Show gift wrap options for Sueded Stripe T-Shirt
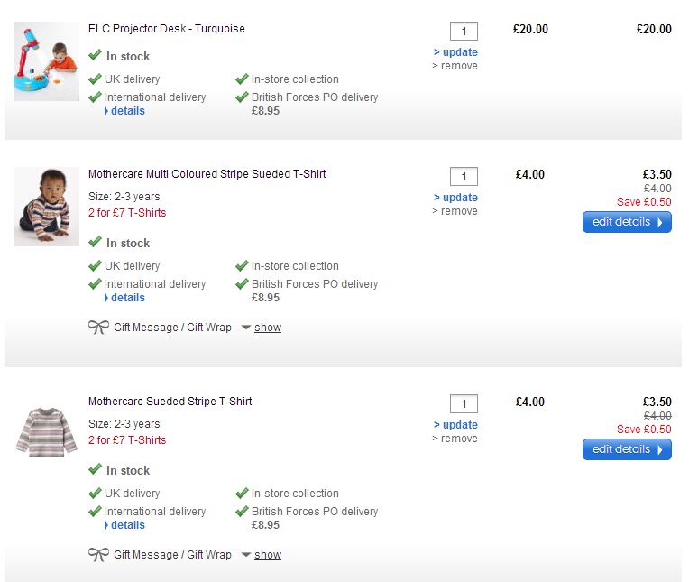This screenshot has width=689, height=582. [267, 555]
